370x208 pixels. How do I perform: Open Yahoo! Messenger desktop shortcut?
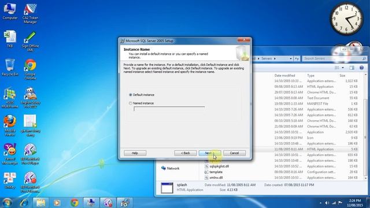coord(10,154)
